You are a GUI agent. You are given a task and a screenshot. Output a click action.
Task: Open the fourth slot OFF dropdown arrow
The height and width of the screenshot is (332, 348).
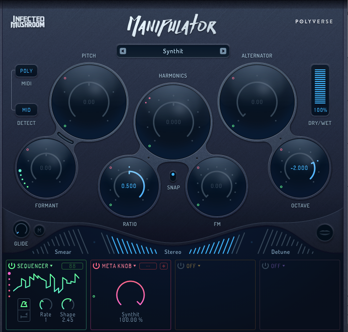[x=283, y=266]
